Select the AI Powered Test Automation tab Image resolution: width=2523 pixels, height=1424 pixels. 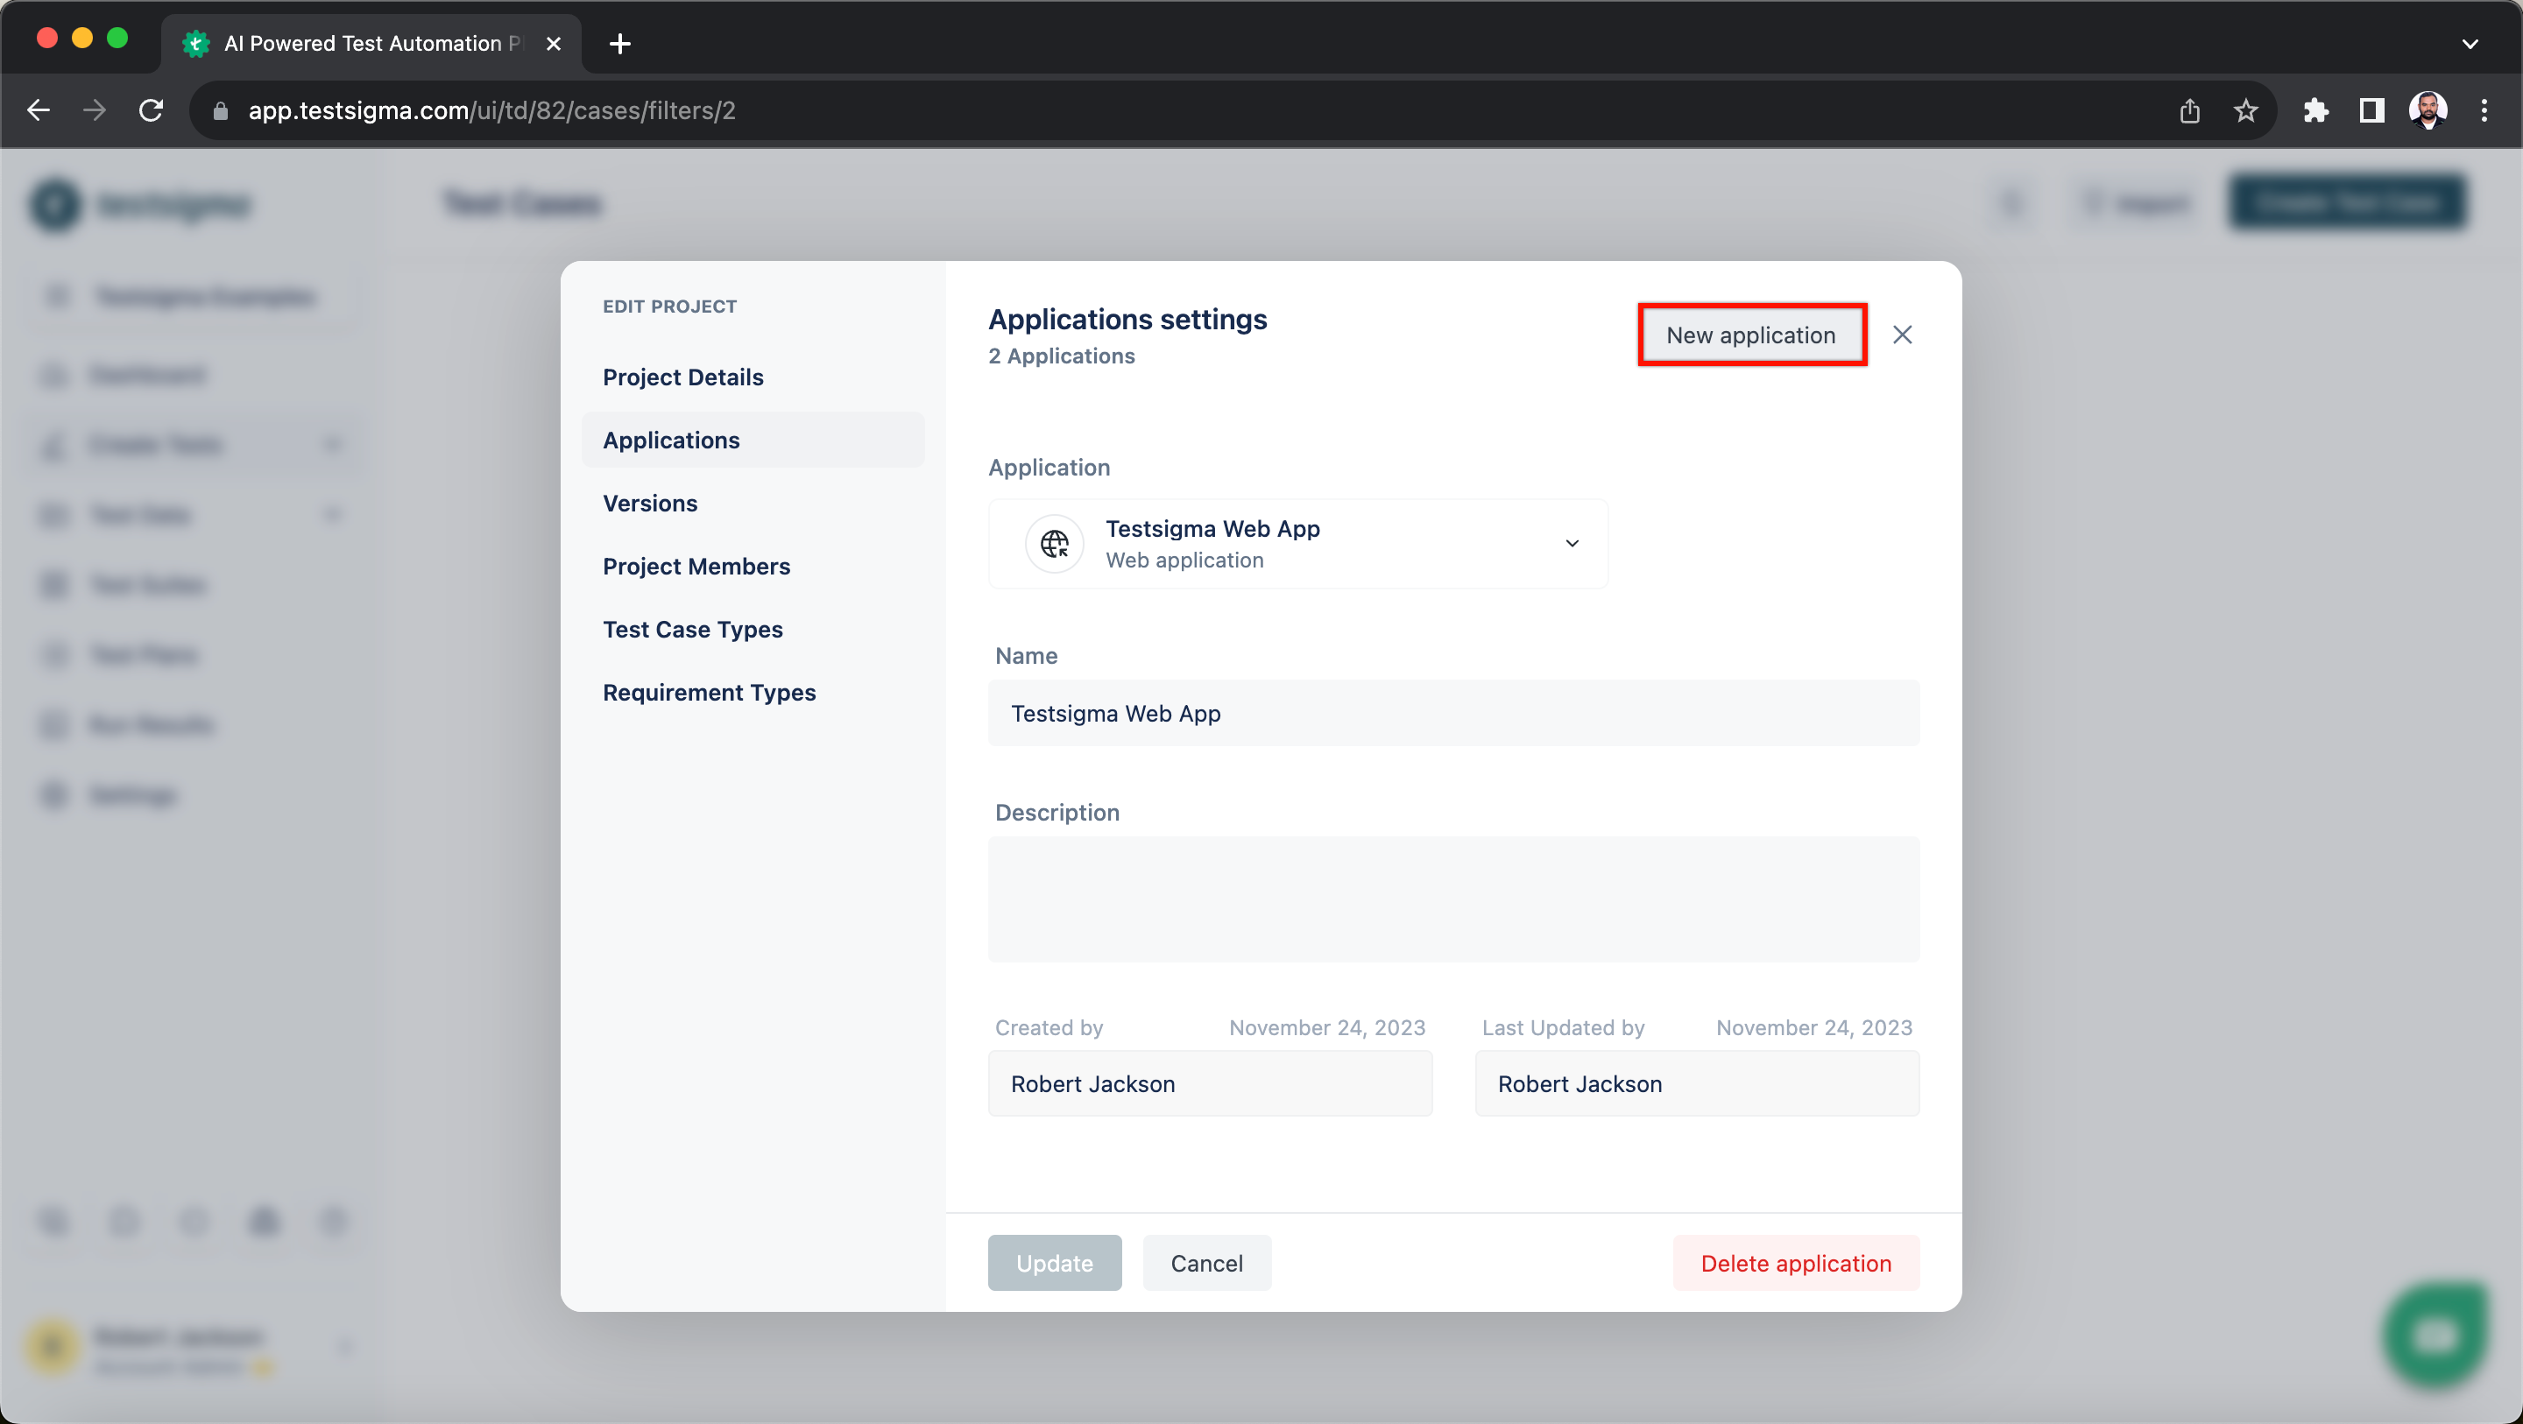pyautogui.click(x=372, y=43)
